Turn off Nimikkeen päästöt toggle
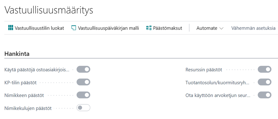Image resolution: width=278 pixels, height=119 pixels. [x=83, y=95]
